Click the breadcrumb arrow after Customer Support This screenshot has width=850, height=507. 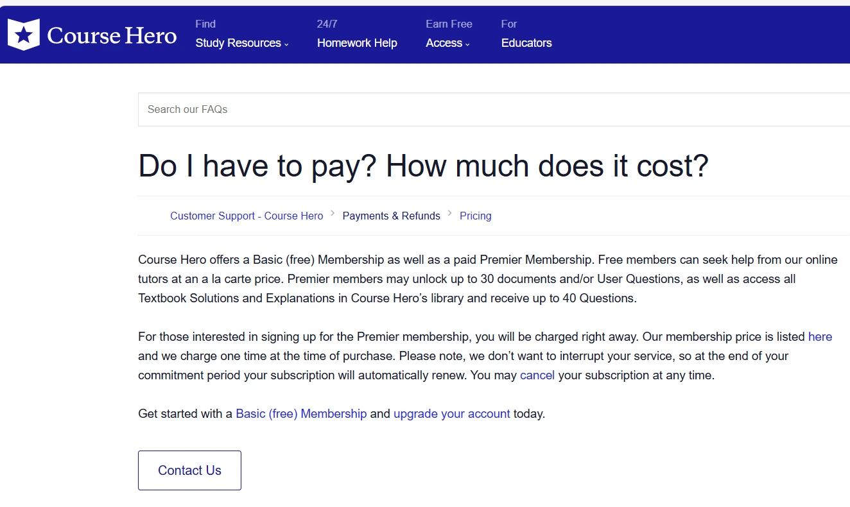tap(333, 213)
